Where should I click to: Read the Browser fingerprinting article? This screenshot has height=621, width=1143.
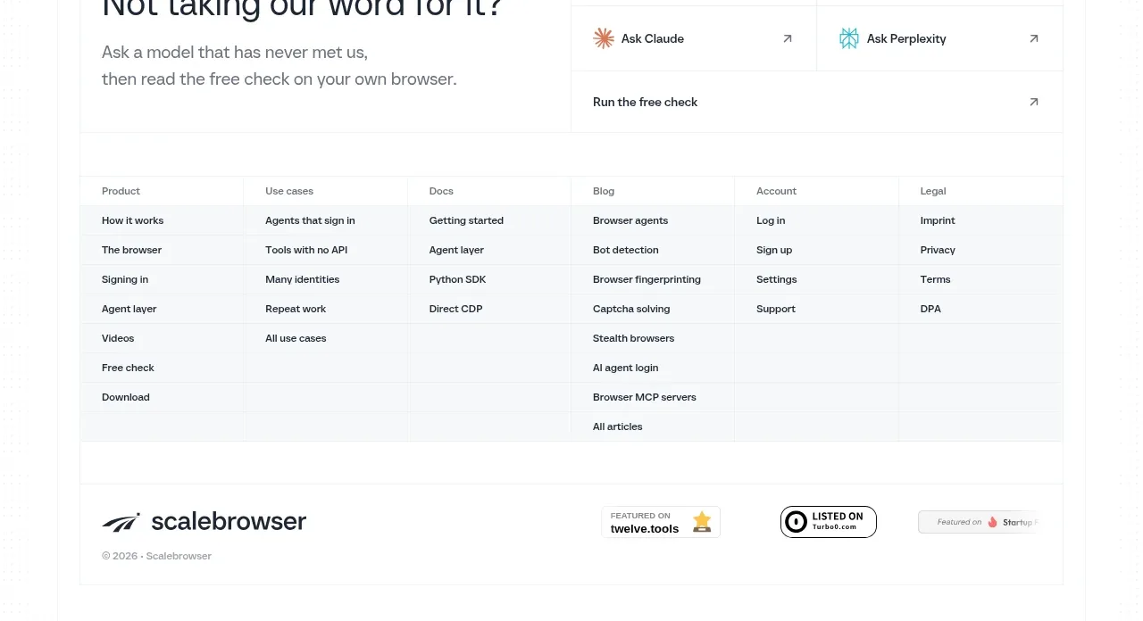[x=647, y=279]
